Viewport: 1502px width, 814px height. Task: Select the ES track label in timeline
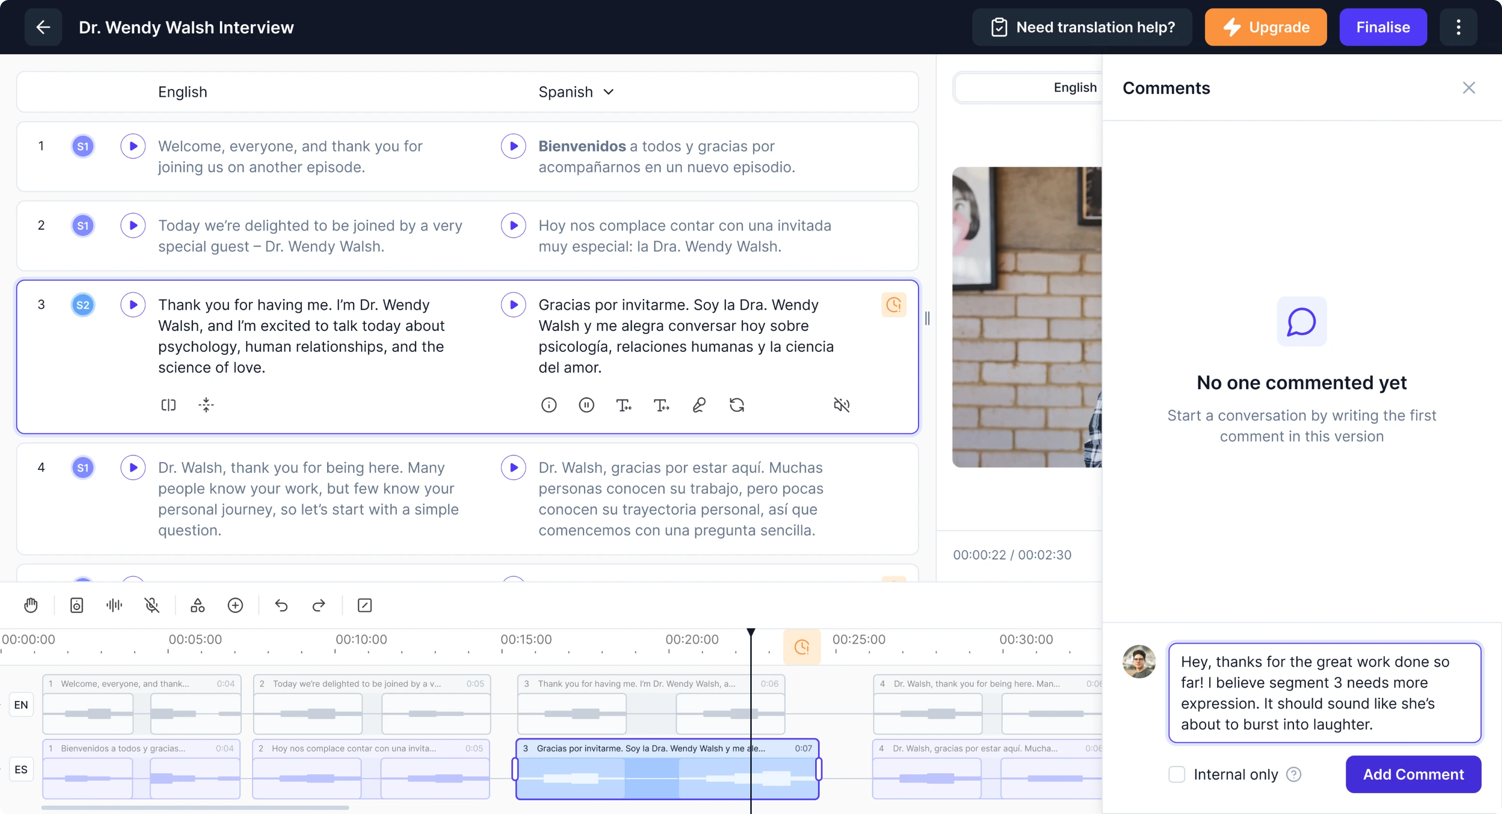(21, 770)
